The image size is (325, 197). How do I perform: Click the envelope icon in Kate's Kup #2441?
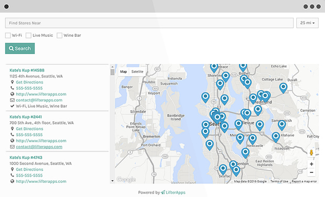click(x=12, y=147)
